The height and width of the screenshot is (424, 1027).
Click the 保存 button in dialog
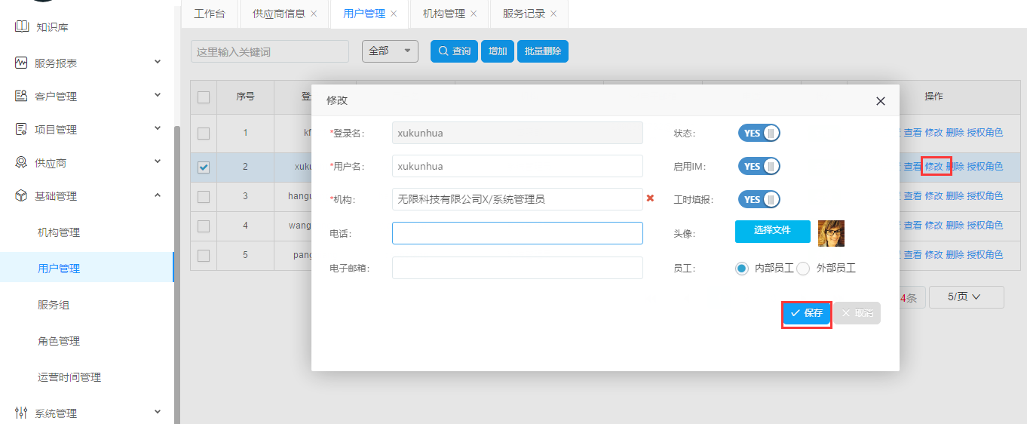[x=806, y=313]
